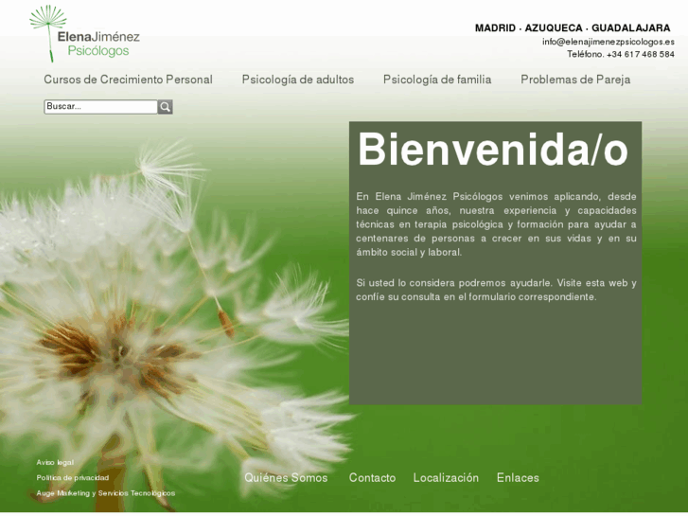Screen dimensions: 688x516
Task: Focus the Buscar search input field
Action: click(x=100, y=107)
